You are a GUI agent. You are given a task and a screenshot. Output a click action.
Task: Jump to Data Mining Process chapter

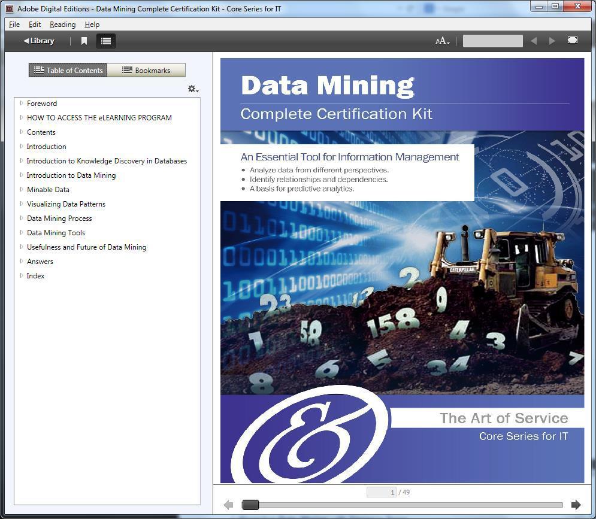tap(59, 218)
